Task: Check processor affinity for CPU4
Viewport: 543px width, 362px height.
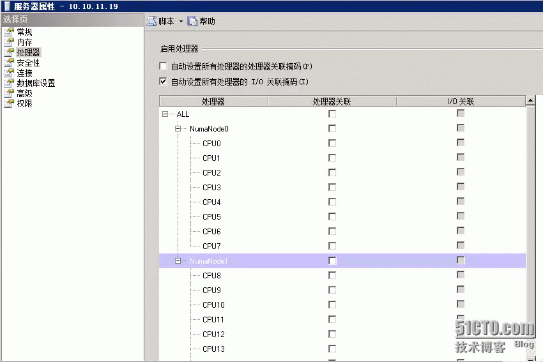Action: pyautogui.click(x=332, y=202)
